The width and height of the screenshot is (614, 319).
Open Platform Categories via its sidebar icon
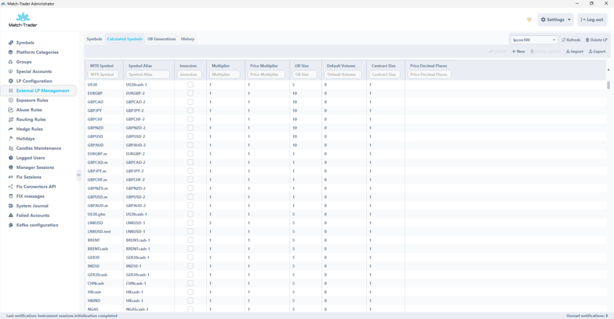10,52
